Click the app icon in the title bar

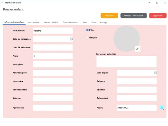coord(3,3)
